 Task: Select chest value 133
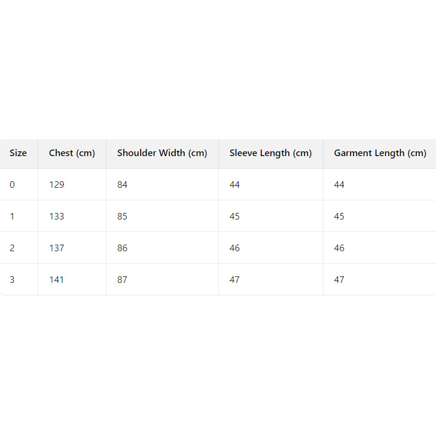pos(57,217)
